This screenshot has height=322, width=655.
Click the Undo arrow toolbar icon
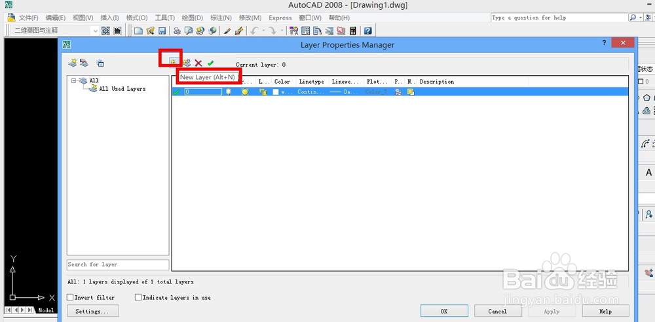click(x=254, y=31)
